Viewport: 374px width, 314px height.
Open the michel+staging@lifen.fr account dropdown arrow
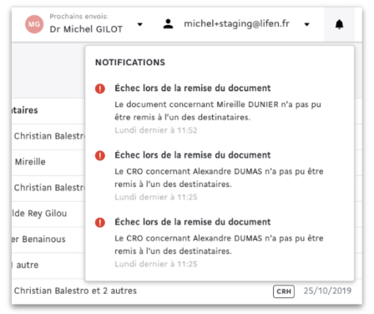coord(306,24)
